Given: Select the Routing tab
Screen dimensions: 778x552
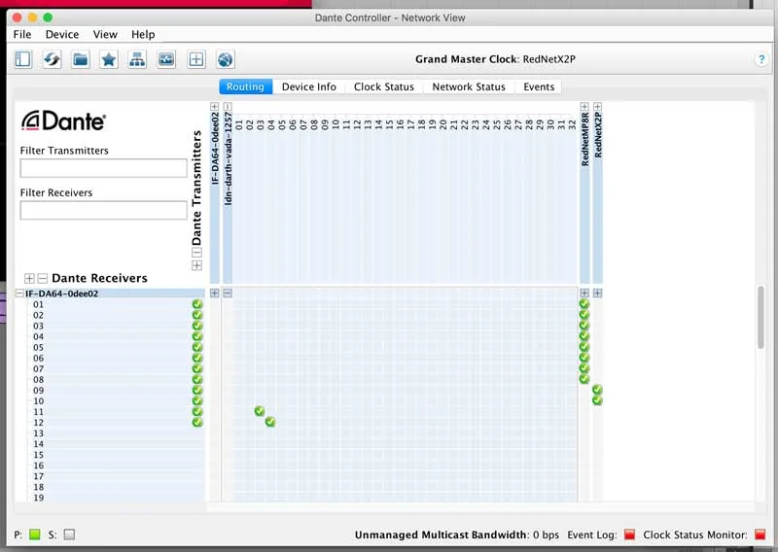Looking at the screenshot, I should pyautogui.click(x=246, y=86).
